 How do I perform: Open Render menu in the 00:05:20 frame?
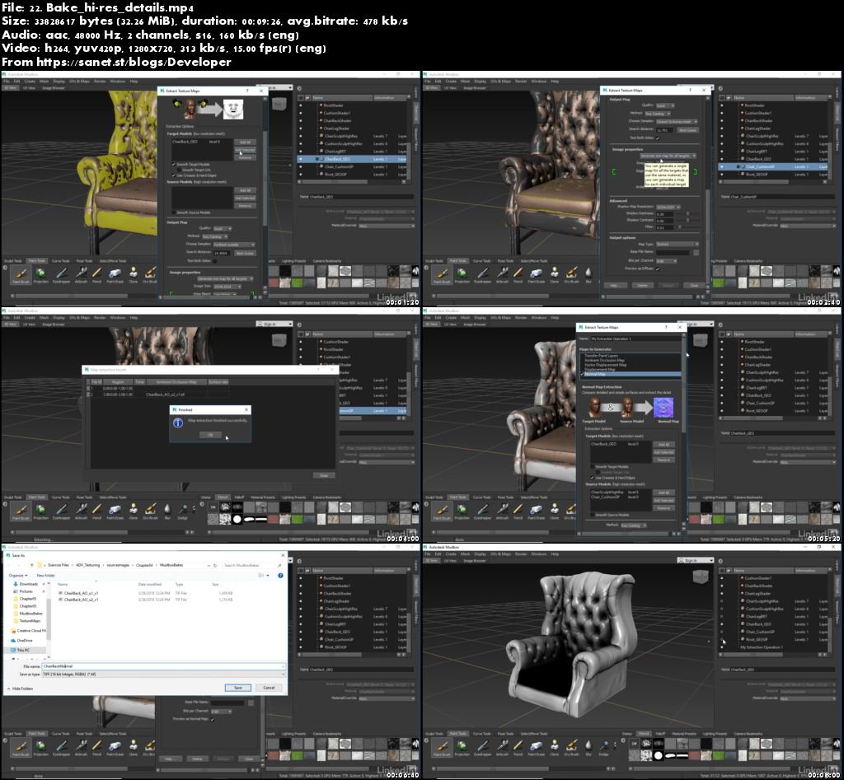(521, 317)
